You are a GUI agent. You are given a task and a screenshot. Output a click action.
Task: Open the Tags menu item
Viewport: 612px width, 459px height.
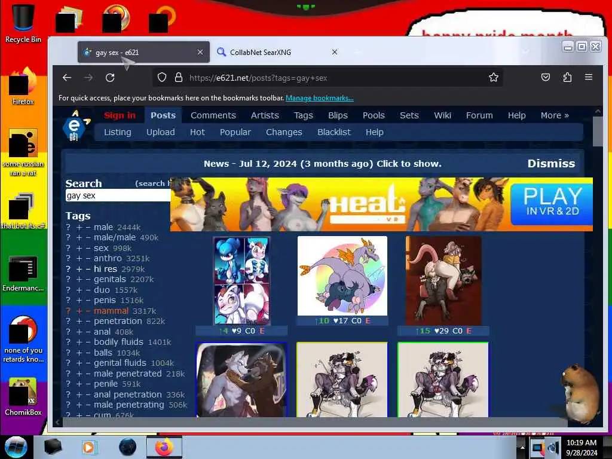click(x=303, y=115)
